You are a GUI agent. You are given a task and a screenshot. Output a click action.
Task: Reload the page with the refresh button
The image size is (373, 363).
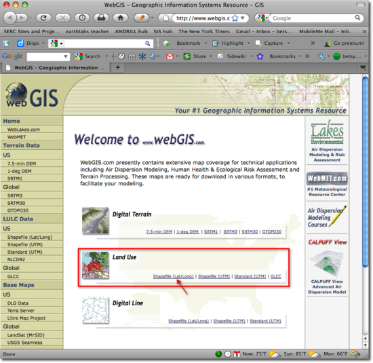click(43, 18)
